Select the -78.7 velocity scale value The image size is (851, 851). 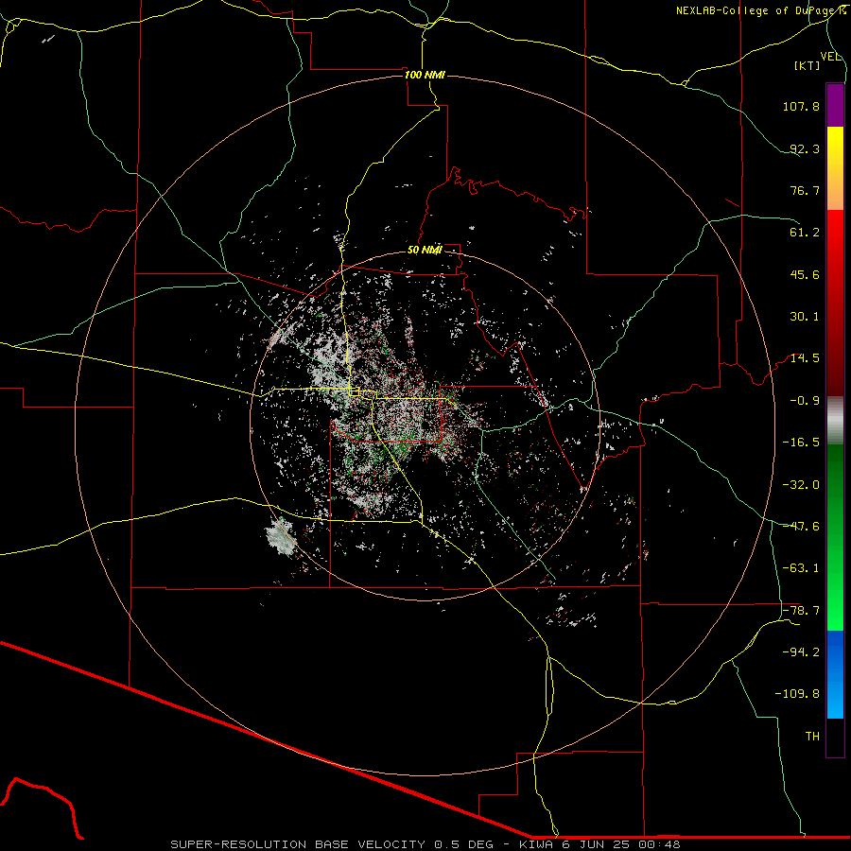coord(801,611)
